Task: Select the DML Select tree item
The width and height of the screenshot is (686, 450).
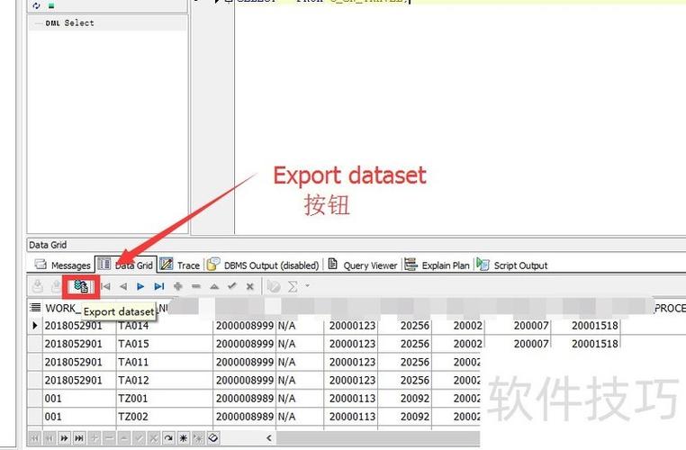Action: pyautogui.click(x=69, y=22)
